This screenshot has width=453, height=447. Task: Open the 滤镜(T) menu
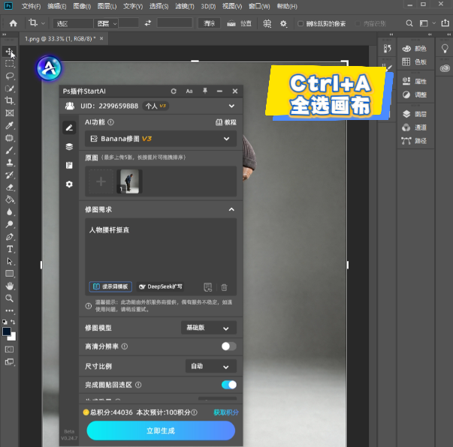tap(185, 6)
